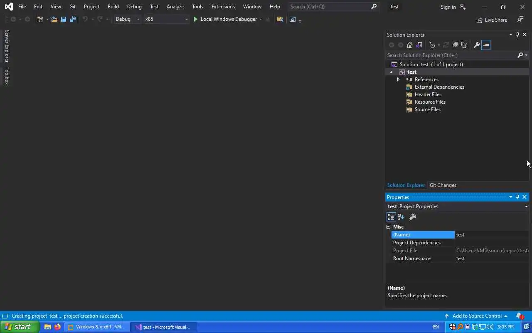Switch to Windows 8.x x64 VM taskbar button
The width and height of the screenshot is (532, 333).
[97, 327]
